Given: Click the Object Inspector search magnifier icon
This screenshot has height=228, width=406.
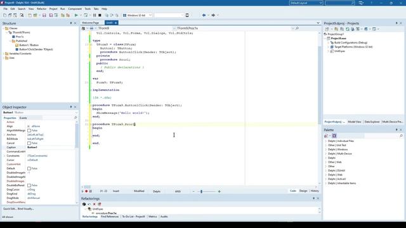Looking at the screenshot, I should tap(75, 118).
